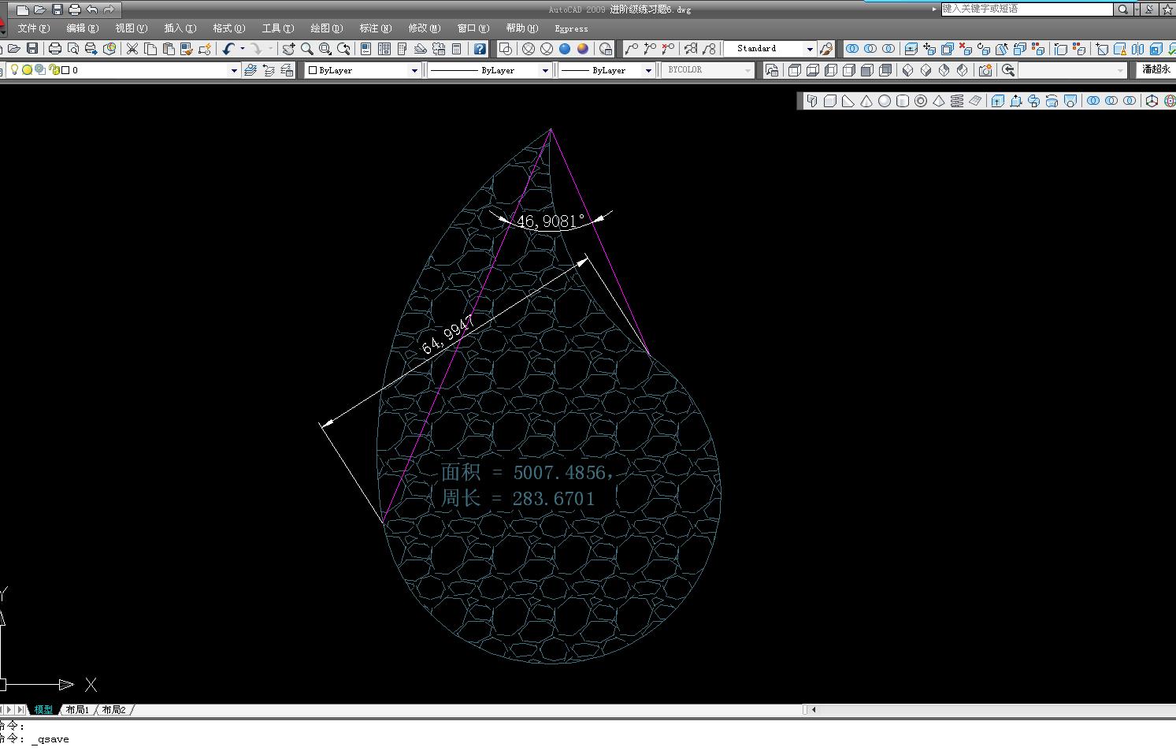
Task: Click the text style brush icon beside Standard
Action: [825, 49]
